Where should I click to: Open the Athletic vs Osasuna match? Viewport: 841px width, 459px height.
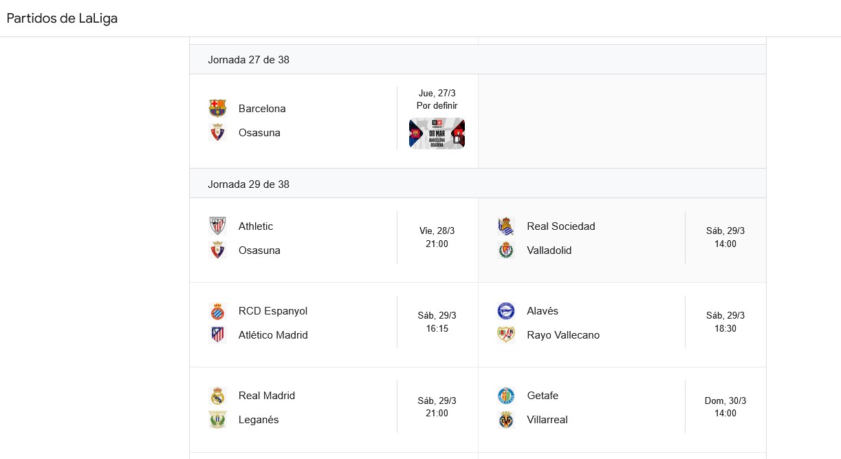click(303, 238)
